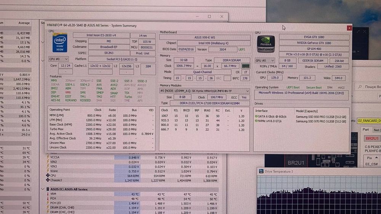Click the EVGA GTX 1080 field
This screenshot has width=381, height=214.
tap(314, 37)
